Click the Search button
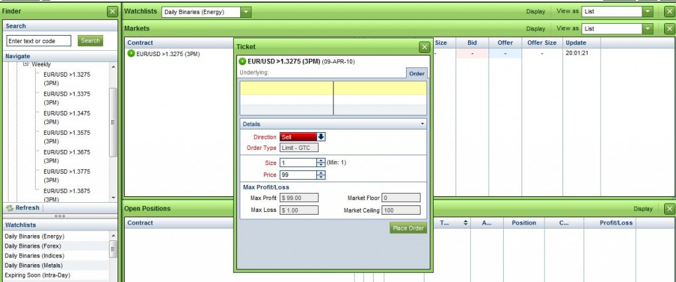Screen dimensions: 676x282 pyautogui.click(x=90, y=40)
